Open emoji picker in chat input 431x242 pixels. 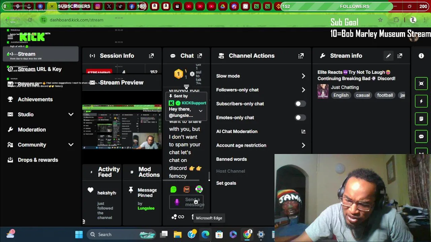196,202
